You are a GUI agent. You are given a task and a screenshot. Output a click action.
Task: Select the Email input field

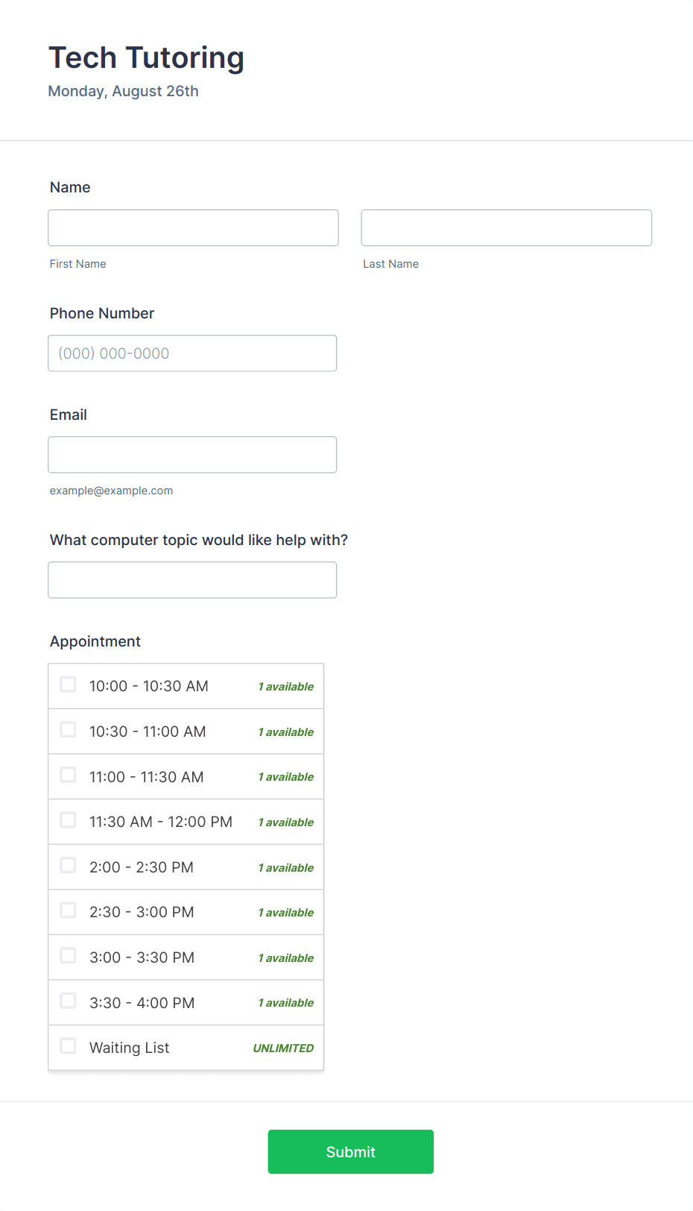(x=192, y=455)
